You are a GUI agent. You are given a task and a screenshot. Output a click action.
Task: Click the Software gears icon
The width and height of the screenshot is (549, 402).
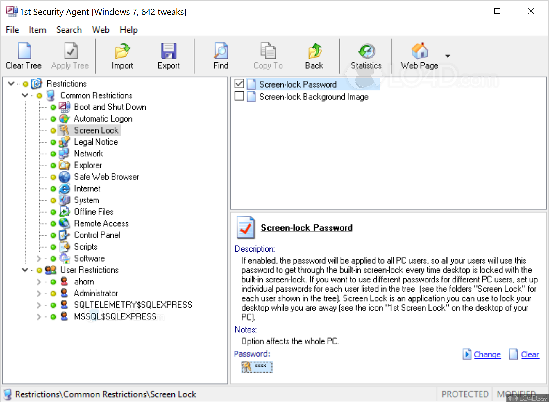click(64, 258)
